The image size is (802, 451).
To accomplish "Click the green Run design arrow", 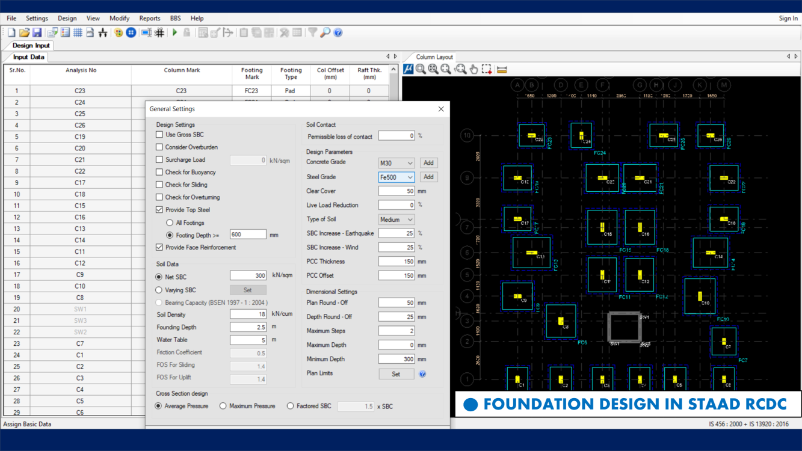I will pyautogui.click(x=175, y=32).
